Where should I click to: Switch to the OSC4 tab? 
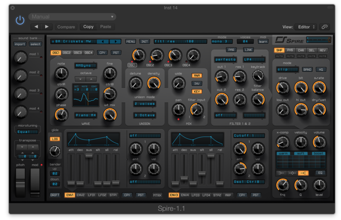coord(89,53)
